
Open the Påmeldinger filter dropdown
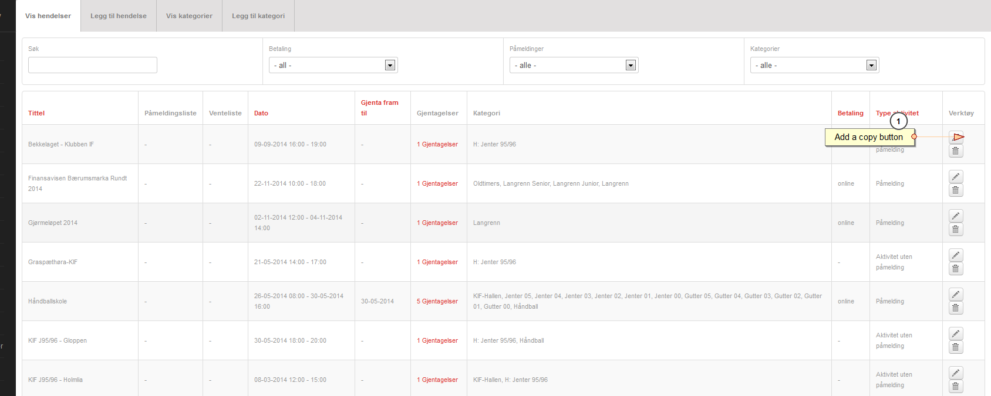(x=574, y=65)
